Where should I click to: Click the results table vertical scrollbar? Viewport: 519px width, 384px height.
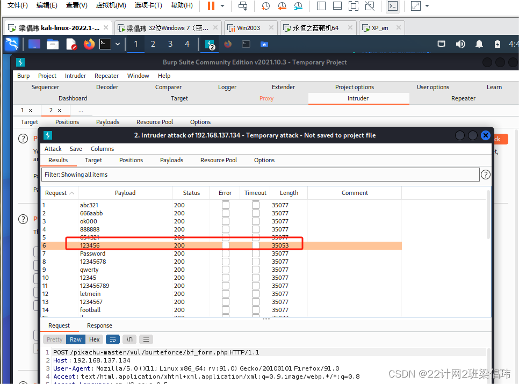[x=488, y=214]
